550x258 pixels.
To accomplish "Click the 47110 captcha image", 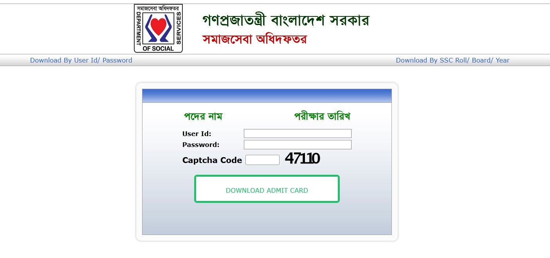I will click(x=302, y=158).
